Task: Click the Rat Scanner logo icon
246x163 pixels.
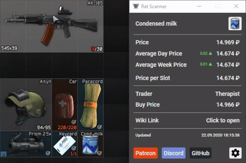Action: (x=136, y=6)
